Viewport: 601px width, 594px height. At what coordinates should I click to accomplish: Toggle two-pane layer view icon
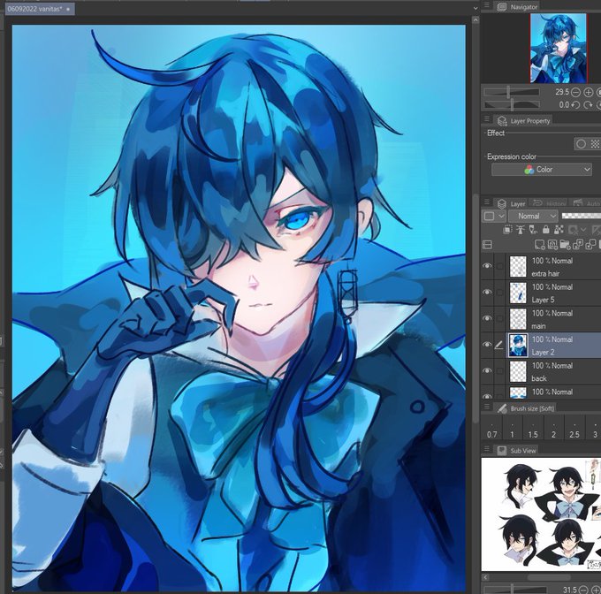tap(487, 245)
